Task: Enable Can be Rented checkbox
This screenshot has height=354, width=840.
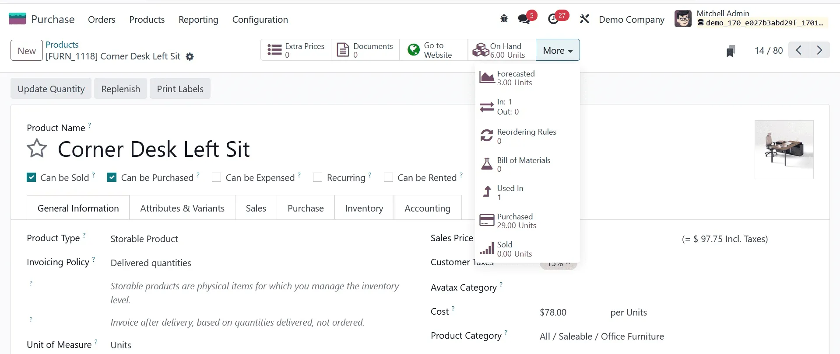Action: pos(388,177)
